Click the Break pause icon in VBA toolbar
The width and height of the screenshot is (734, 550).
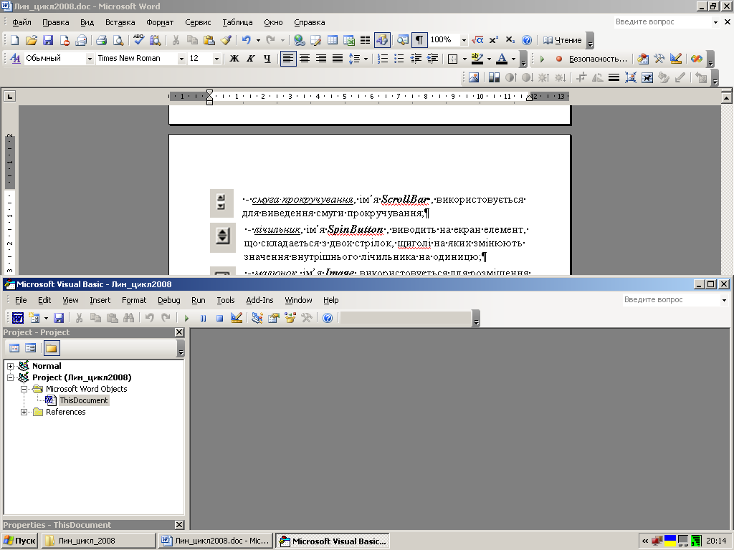[203, 318]
